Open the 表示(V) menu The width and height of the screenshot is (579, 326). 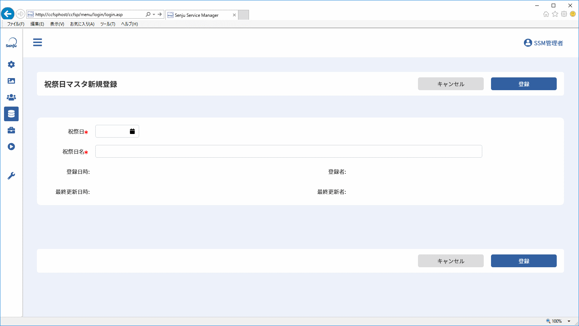pyautogui.click(x=57, y=24)
